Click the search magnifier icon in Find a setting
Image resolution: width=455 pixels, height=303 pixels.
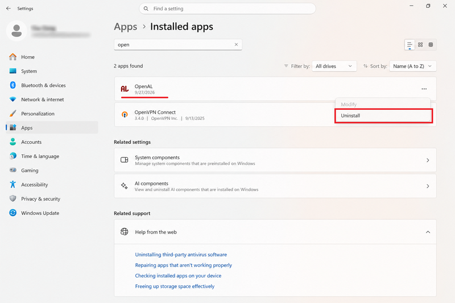[146, 9]
